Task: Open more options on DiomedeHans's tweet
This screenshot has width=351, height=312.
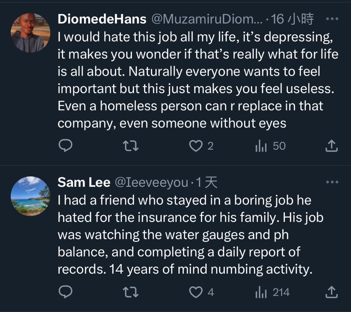Action: (331, 19)
